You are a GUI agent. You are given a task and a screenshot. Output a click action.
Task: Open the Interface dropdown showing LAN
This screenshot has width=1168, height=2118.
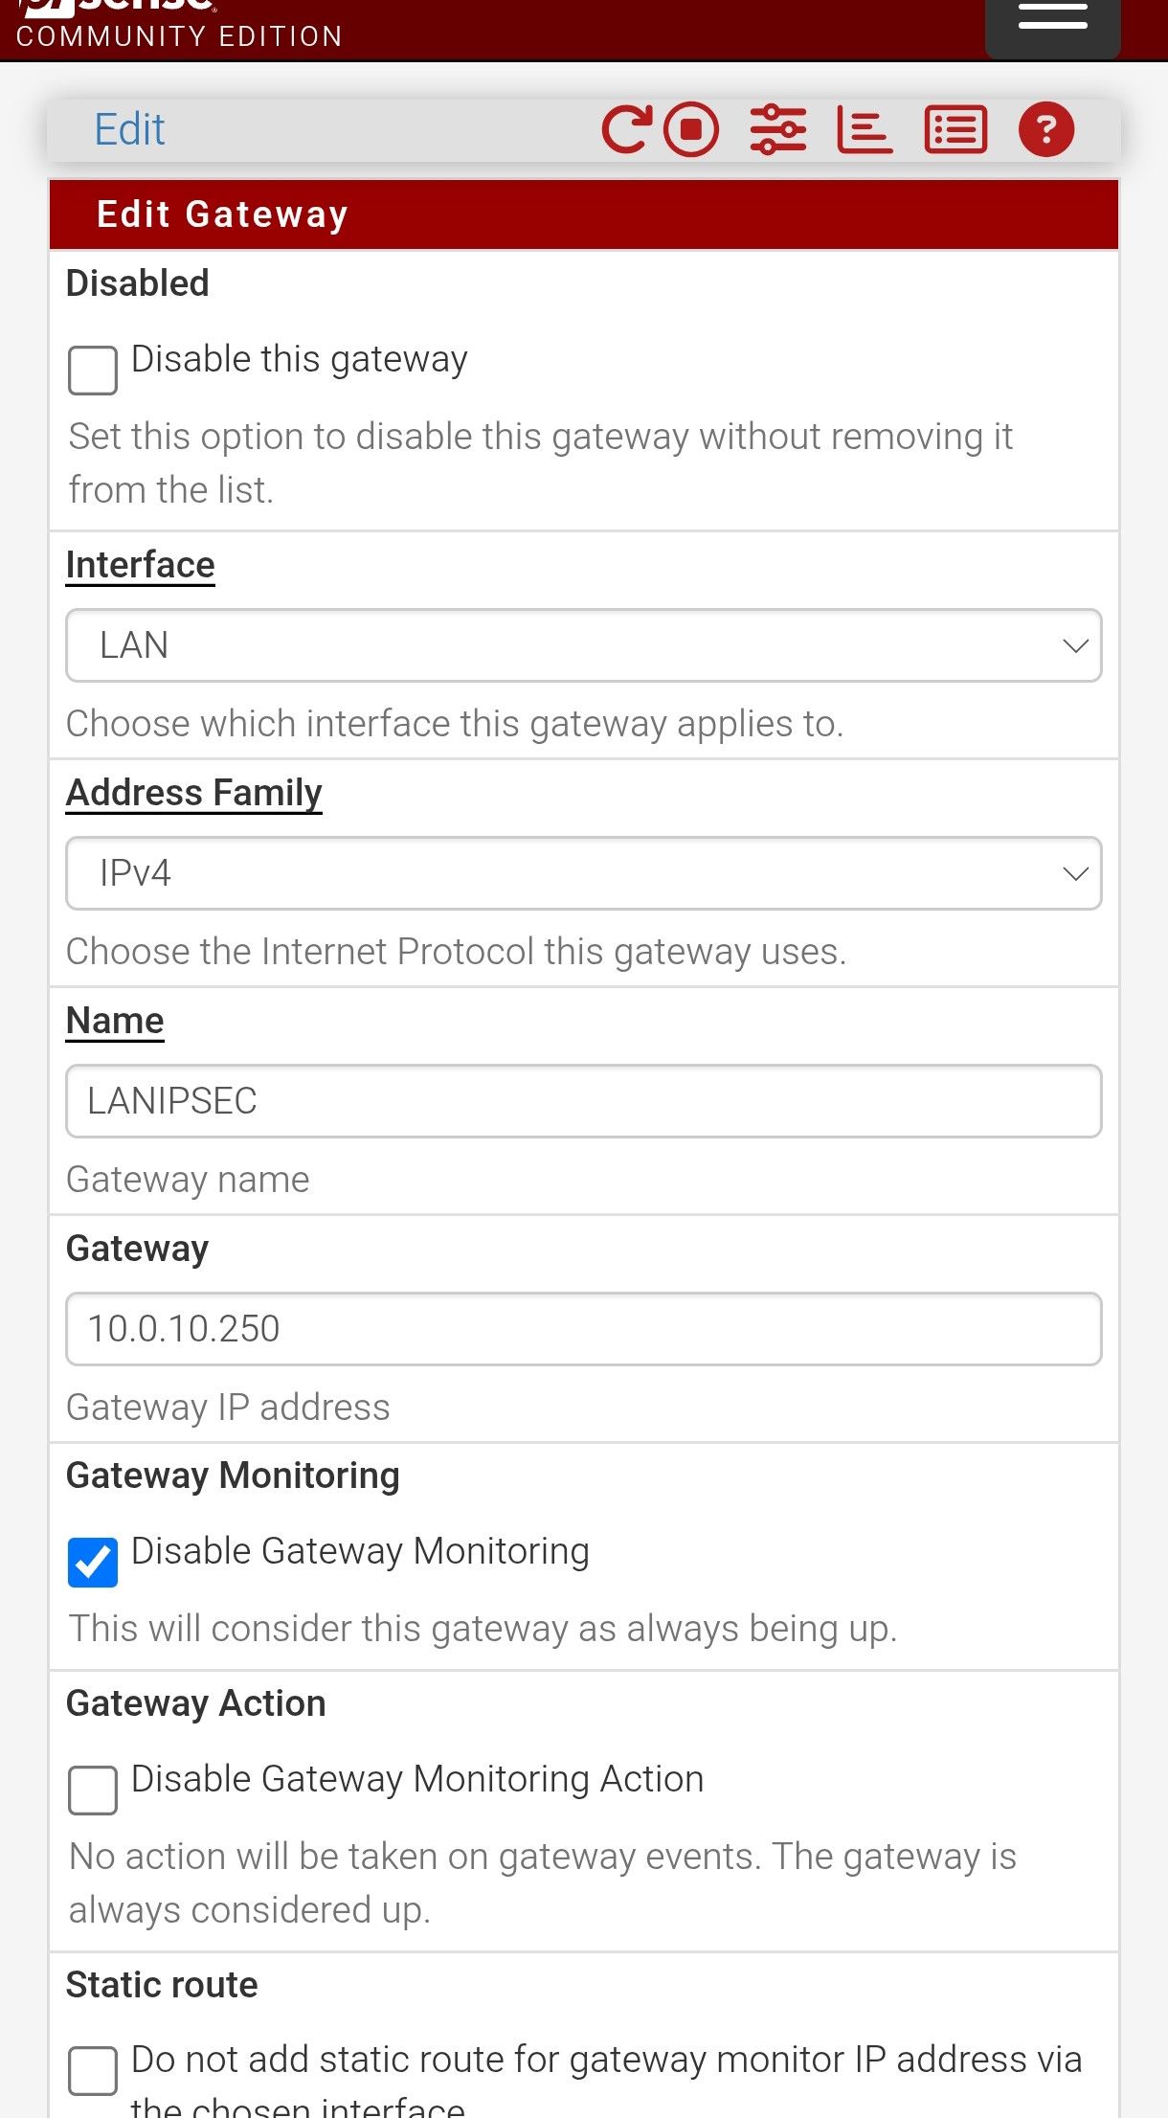pos(583,645)
